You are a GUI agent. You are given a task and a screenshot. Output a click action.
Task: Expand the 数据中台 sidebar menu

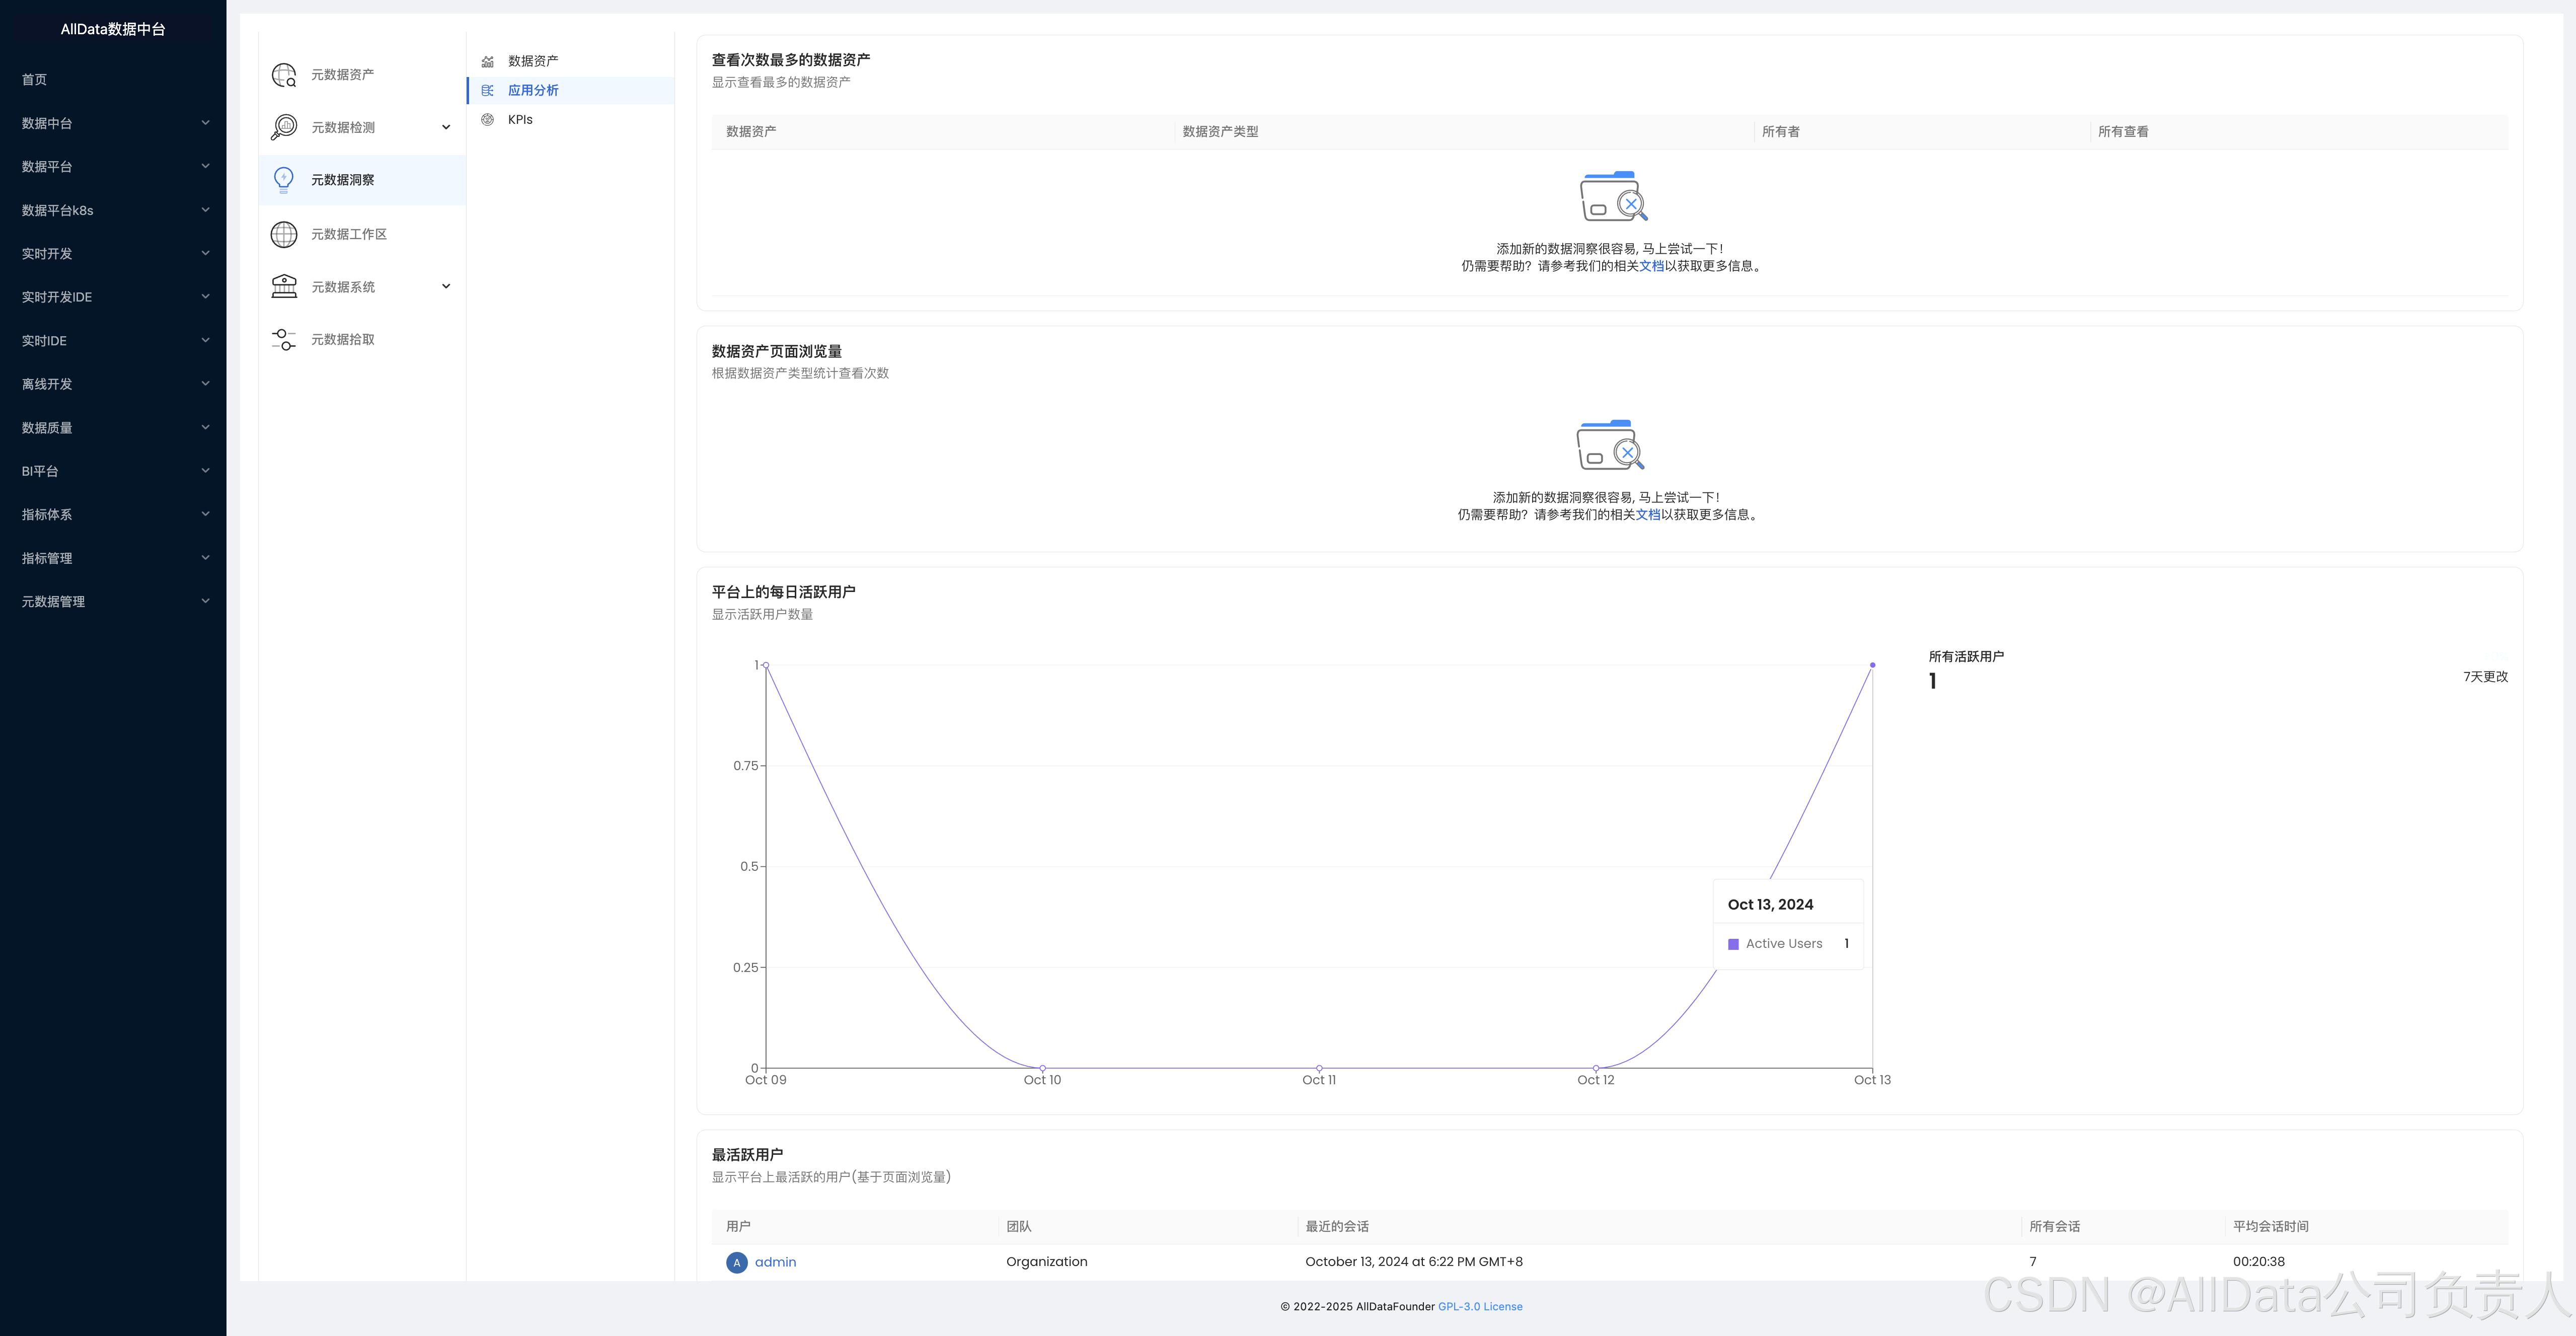pyautogui.click(x=113, y=123)
